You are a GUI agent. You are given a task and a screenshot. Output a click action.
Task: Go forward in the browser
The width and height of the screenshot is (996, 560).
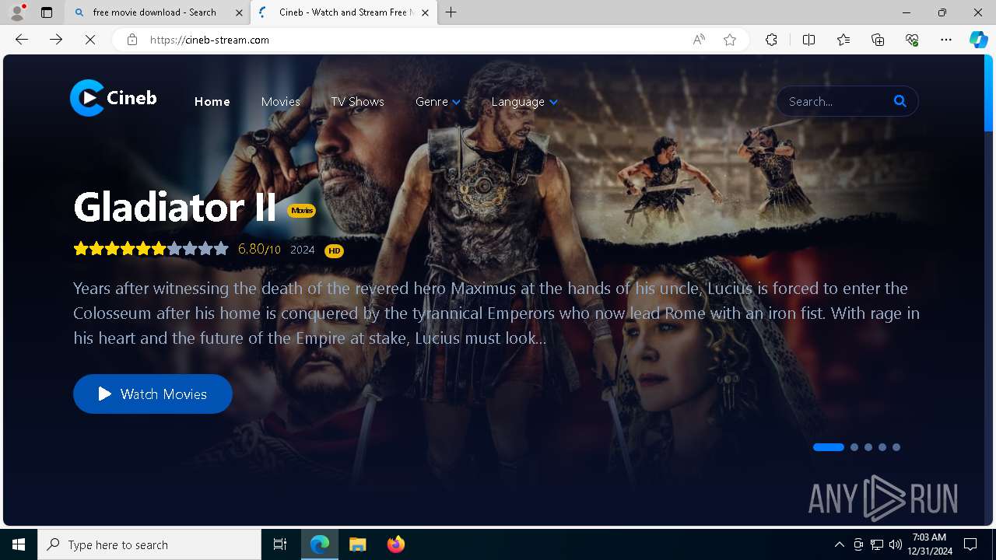tap(56, 40)
